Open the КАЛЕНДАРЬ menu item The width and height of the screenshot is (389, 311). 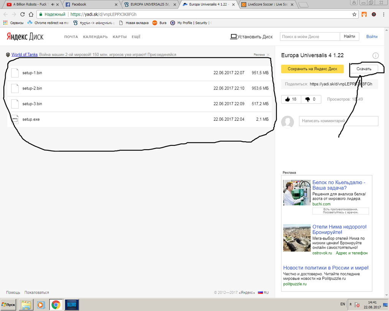pos(95,37)
